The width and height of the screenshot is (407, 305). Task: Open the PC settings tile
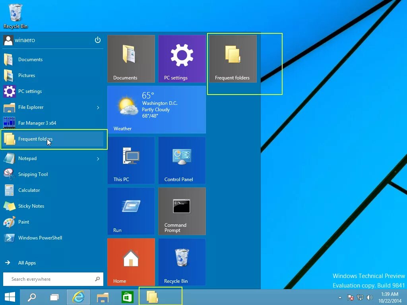tap(182, 59)
